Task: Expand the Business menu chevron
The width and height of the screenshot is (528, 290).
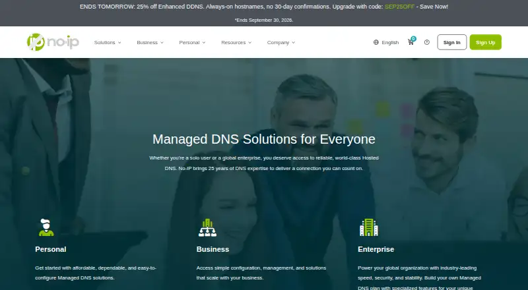Action: 162,43
